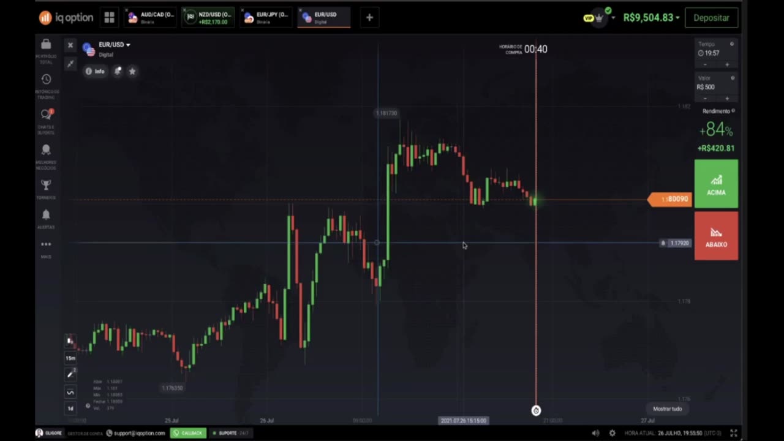
Task: Favorite EUR/USD with the star icon
Action: pyautogui.click(x=132, y=71)
